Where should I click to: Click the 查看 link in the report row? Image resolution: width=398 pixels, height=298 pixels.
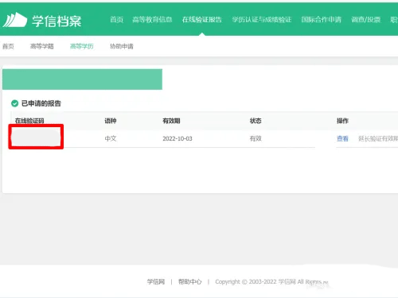[342, 138]
